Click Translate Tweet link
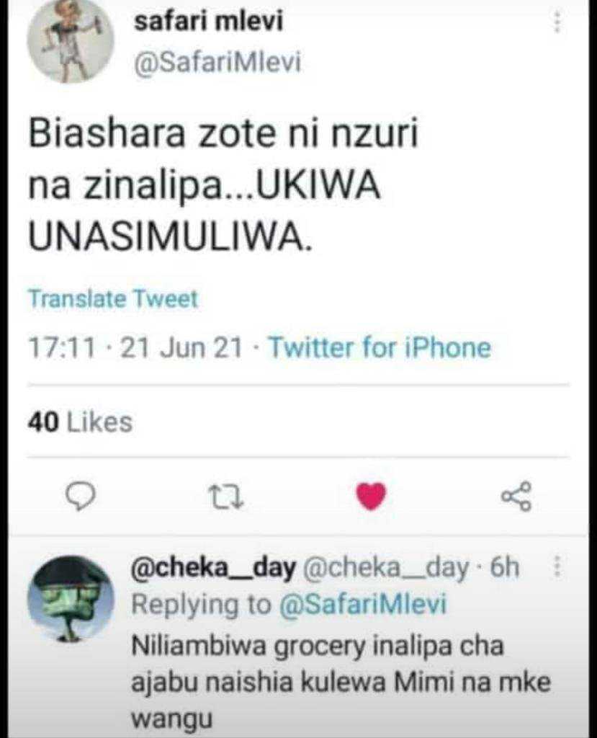Viewport: 597px width, 738px height. coord(113,299)
